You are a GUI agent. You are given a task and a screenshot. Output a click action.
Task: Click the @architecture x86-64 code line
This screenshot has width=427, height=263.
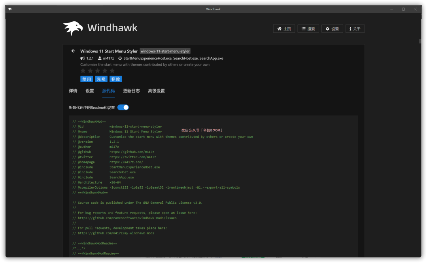pyautogui.click(x=96, y=183)
